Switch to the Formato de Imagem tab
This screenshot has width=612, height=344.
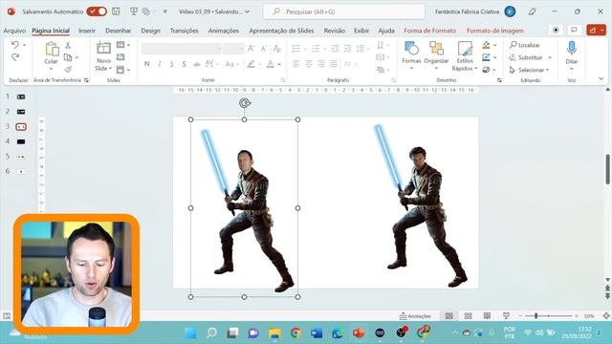click(x=495, y=31)
